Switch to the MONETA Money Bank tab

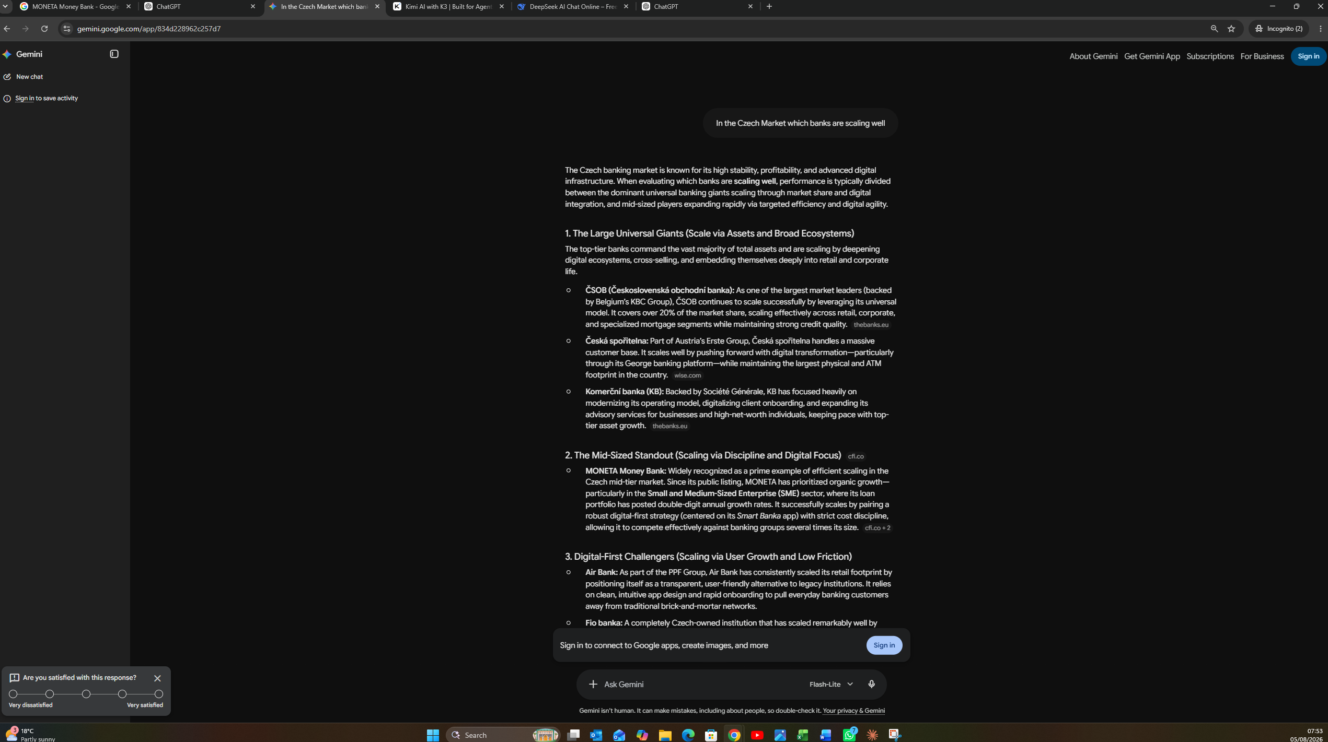tap(76, 7)
